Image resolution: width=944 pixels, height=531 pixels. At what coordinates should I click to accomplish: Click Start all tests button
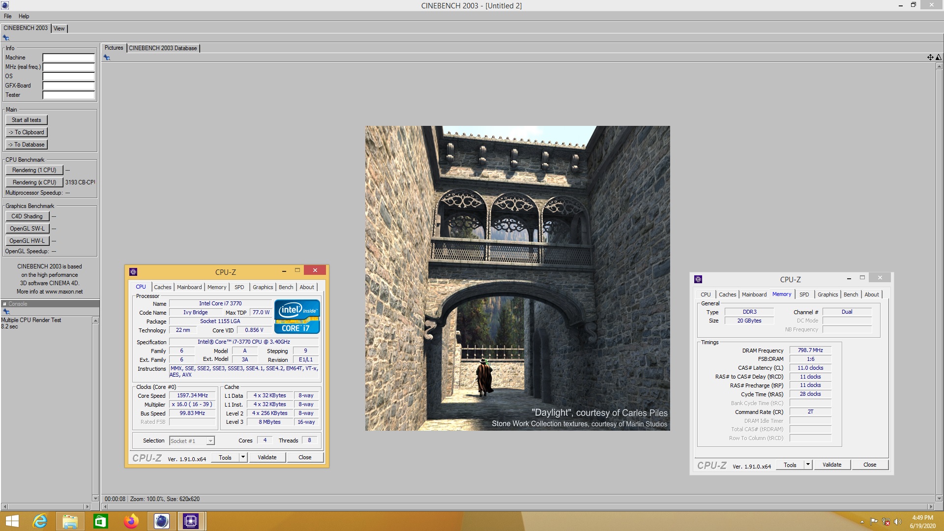[x=27, y=120]
